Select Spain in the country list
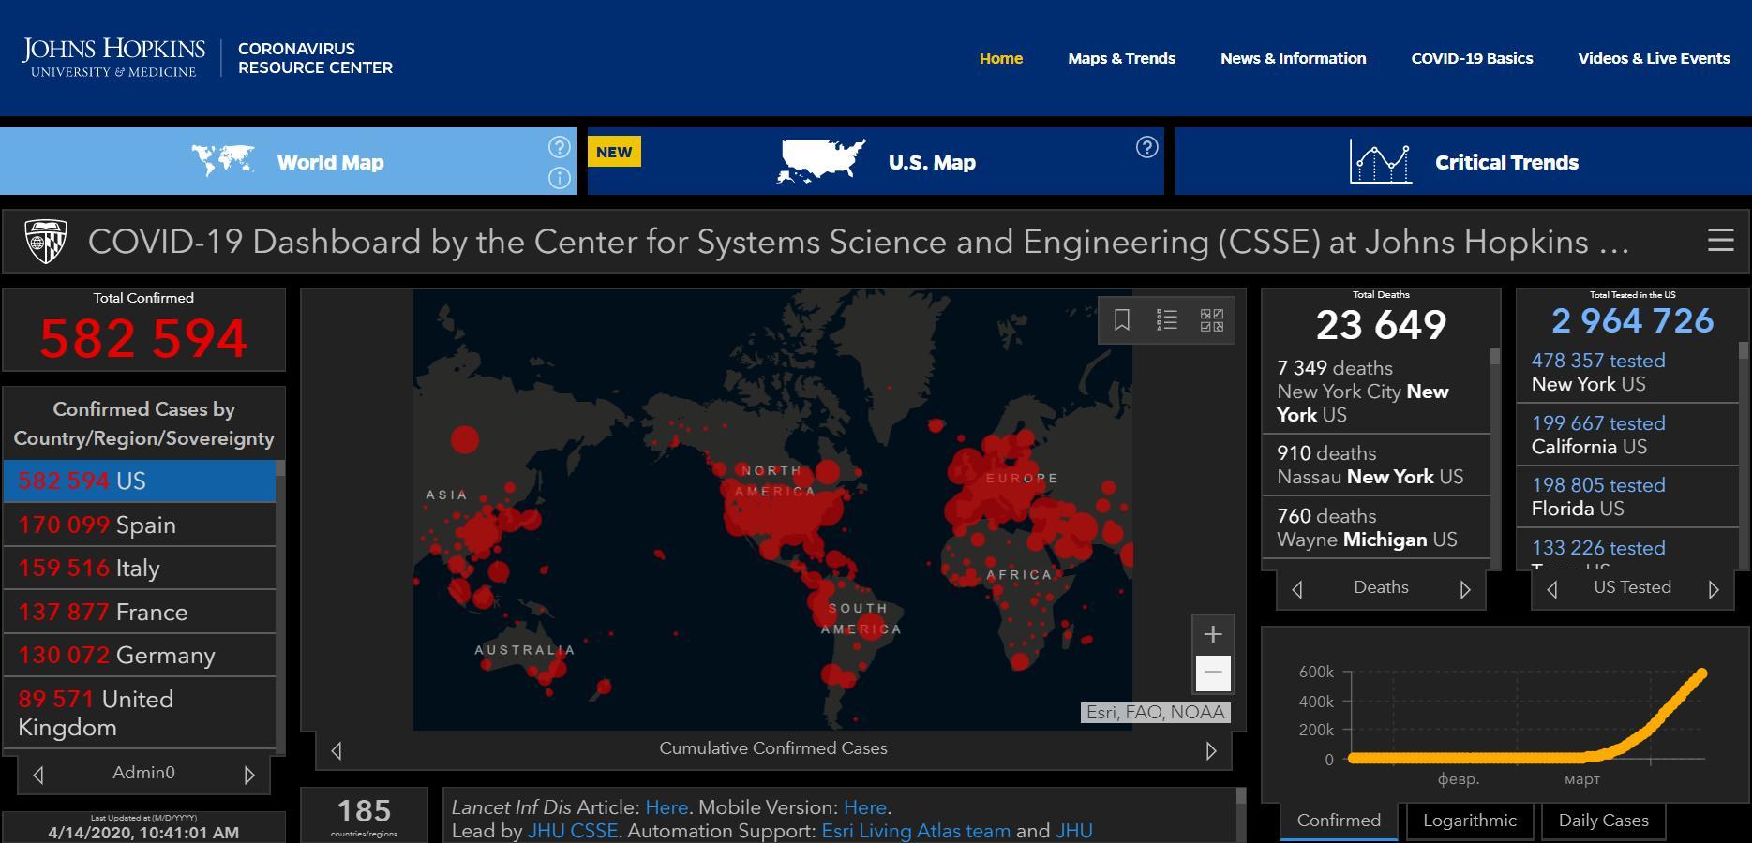 140,525
